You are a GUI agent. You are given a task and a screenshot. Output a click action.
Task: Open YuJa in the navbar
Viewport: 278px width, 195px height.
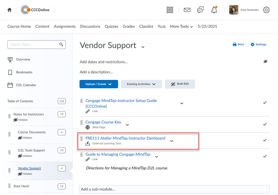pos(161,26)
